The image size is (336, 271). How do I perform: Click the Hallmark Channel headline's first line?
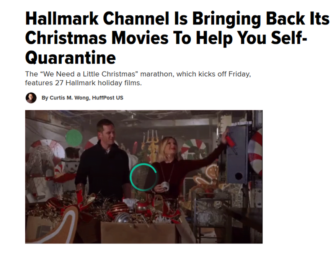tap(177, 19)
